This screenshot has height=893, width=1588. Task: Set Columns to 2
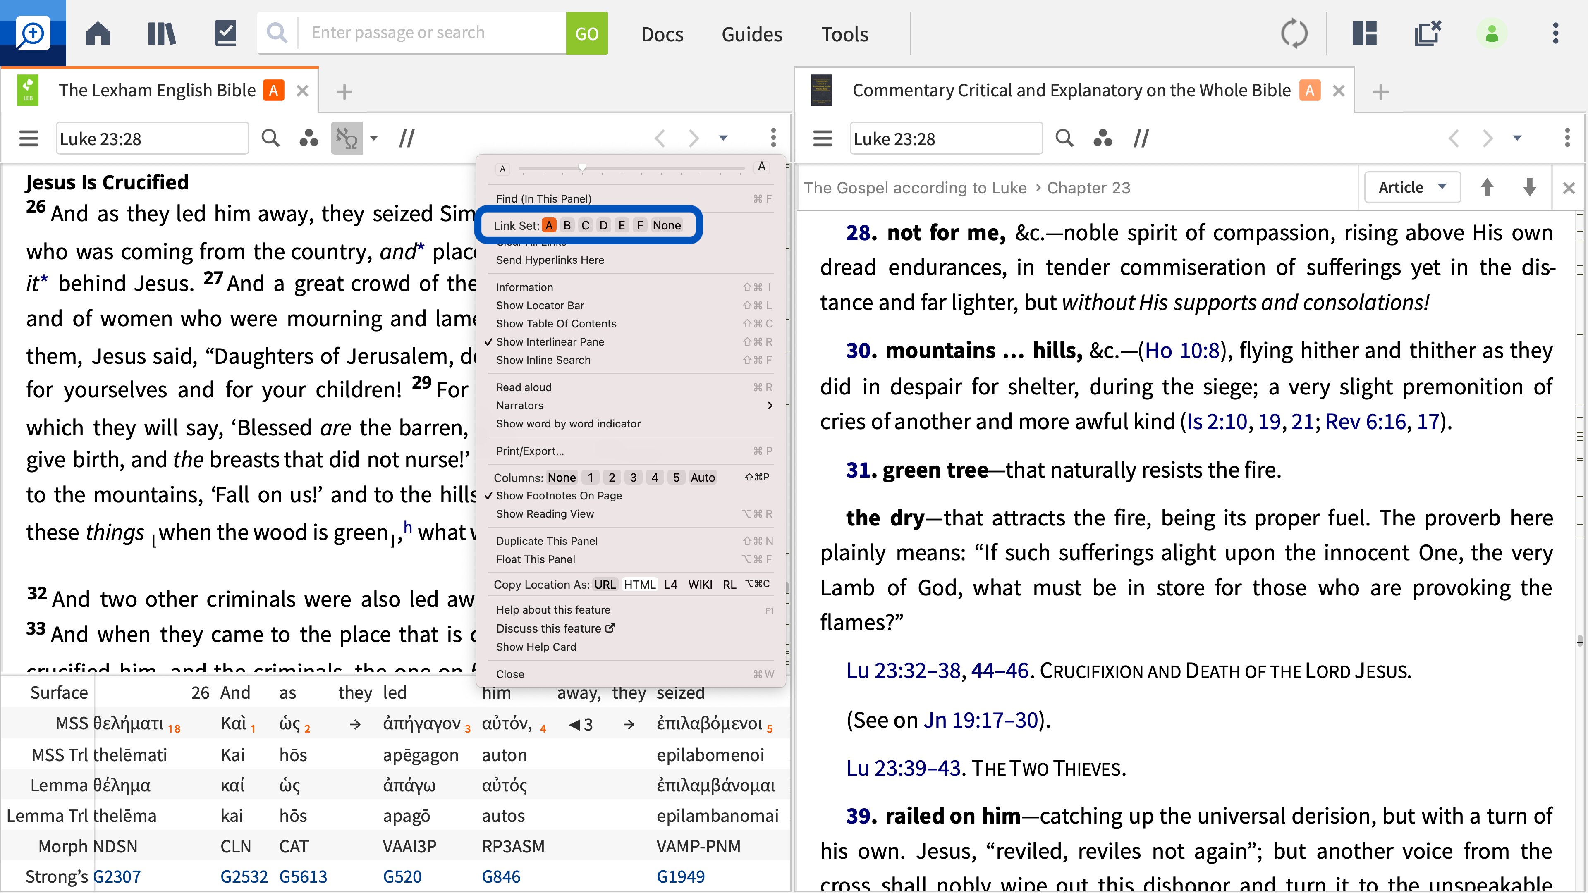(612, 478)
